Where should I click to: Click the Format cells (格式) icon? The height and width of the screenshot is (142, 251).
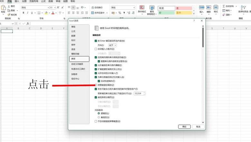point(216,7)
